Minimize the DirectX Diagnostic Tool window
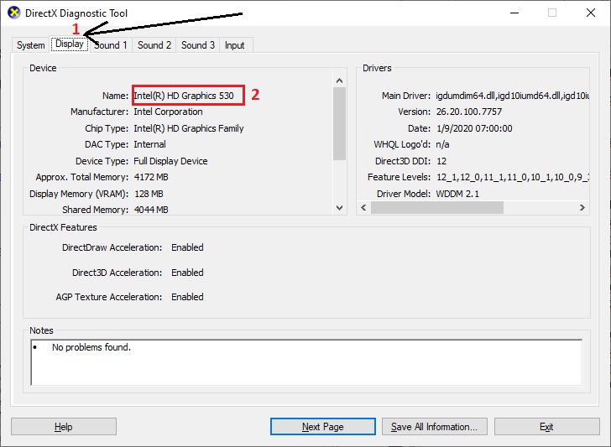 click(x=514, y=13)
